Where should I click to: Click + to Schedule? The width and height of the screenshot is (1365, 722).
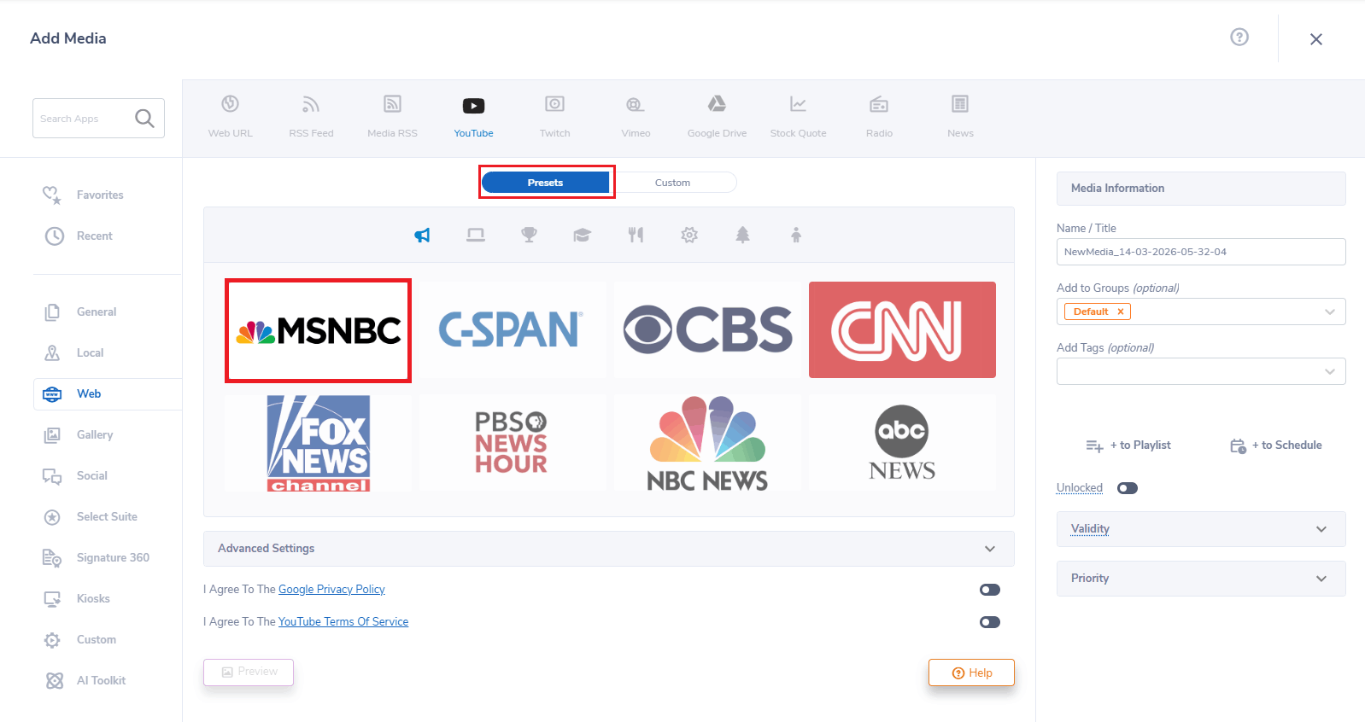1275,445
